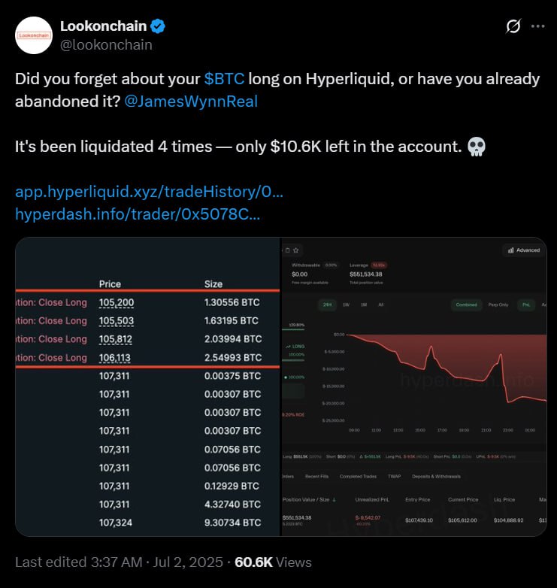Click the @lookonchain handle
The height and width of the screenshot is (588, 557).
[x=106, y=45]
